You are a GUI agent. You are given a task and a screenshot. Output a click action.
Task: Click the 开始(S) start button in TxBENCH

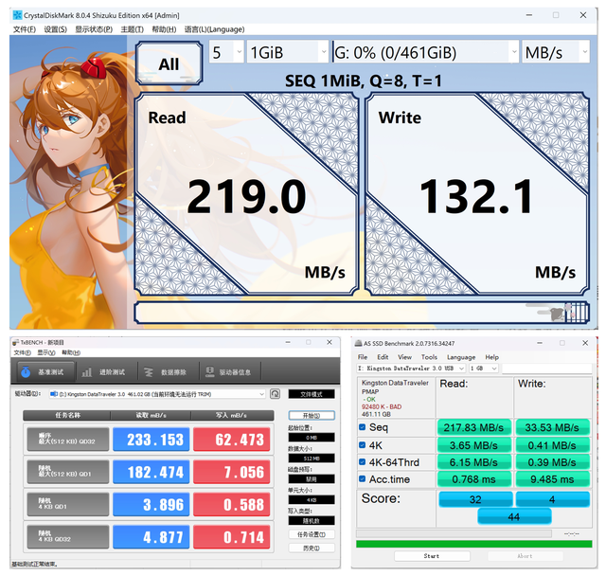tap(312, 416)
